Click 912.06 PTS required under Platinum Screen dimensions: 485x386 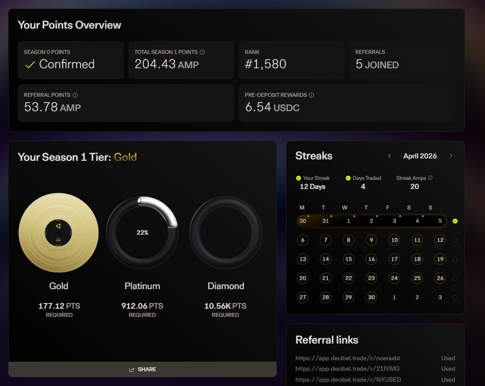[x=142, y=306]
